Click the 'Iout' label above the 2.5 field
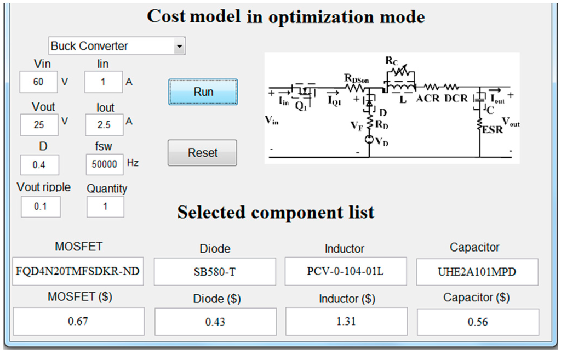561x354 pixels. click(105, 107)
